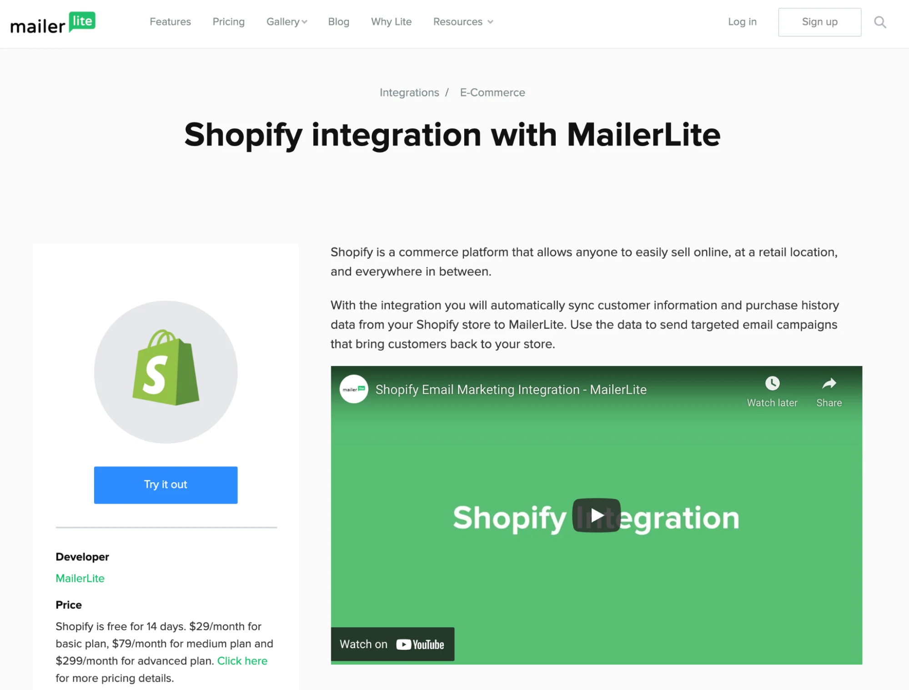Expand the Gallery dropdown menu
909x690 pixels.
286,22
